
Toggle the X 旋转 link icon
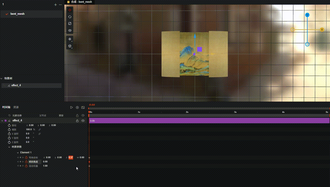[x=39, y=134]
